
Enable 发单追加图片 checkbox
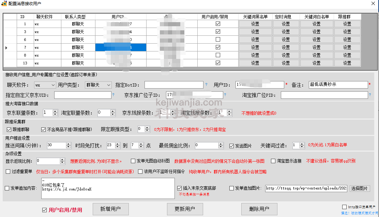tap(231, 188)
